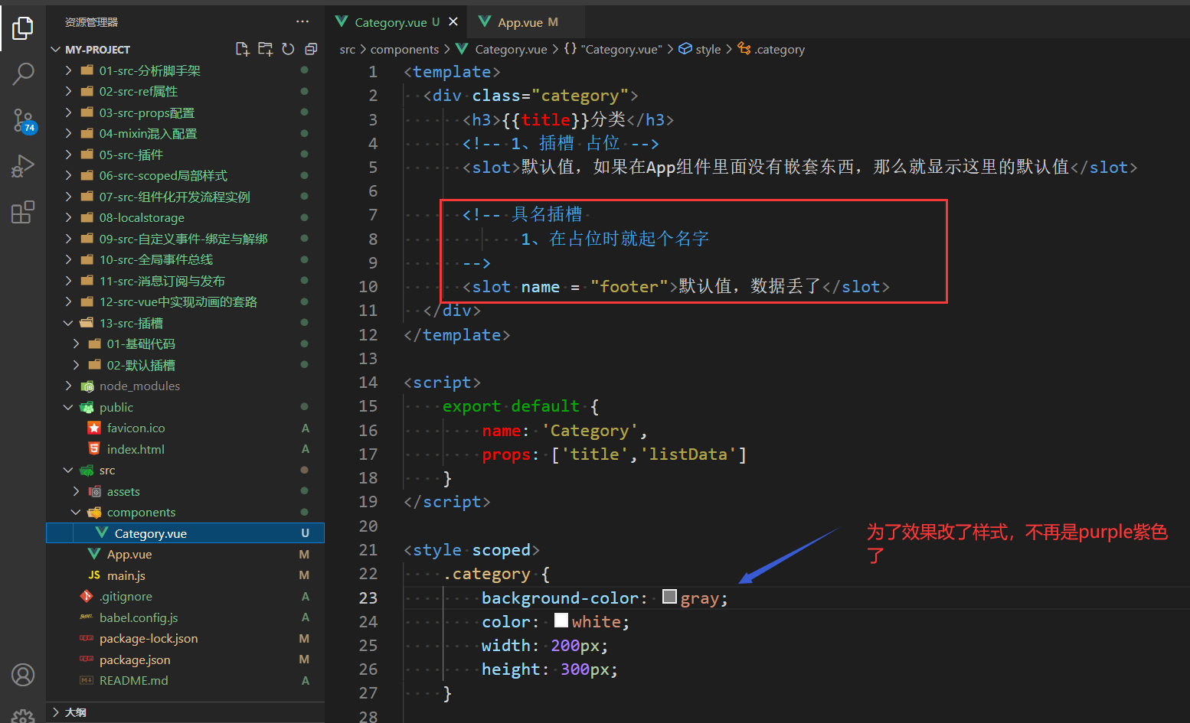Close the Category.vue editor tab

click(453, 22)
